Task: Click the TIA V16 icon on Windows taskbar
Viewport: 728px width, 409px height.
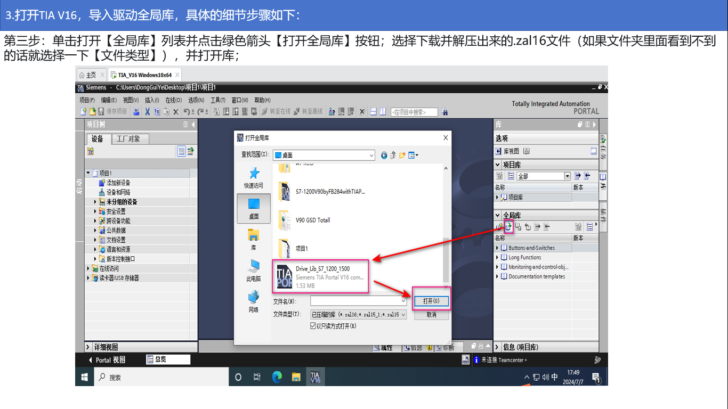Action: point(316,377)
